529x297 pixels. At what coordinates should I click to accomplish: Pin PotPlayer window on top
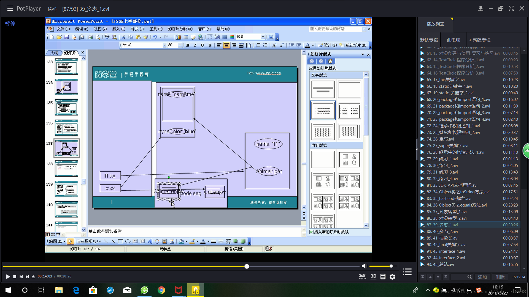[481, 9]
